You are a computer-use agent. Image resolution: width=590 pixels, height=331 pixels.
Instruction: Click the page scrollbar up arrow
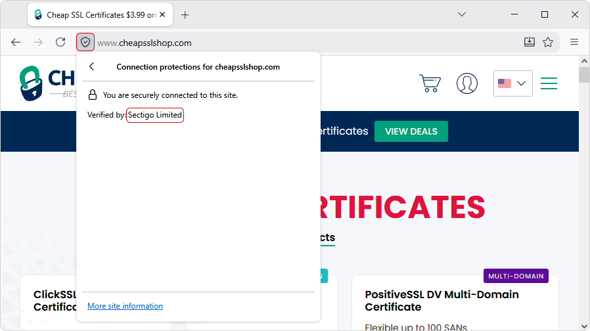point(584,61)
